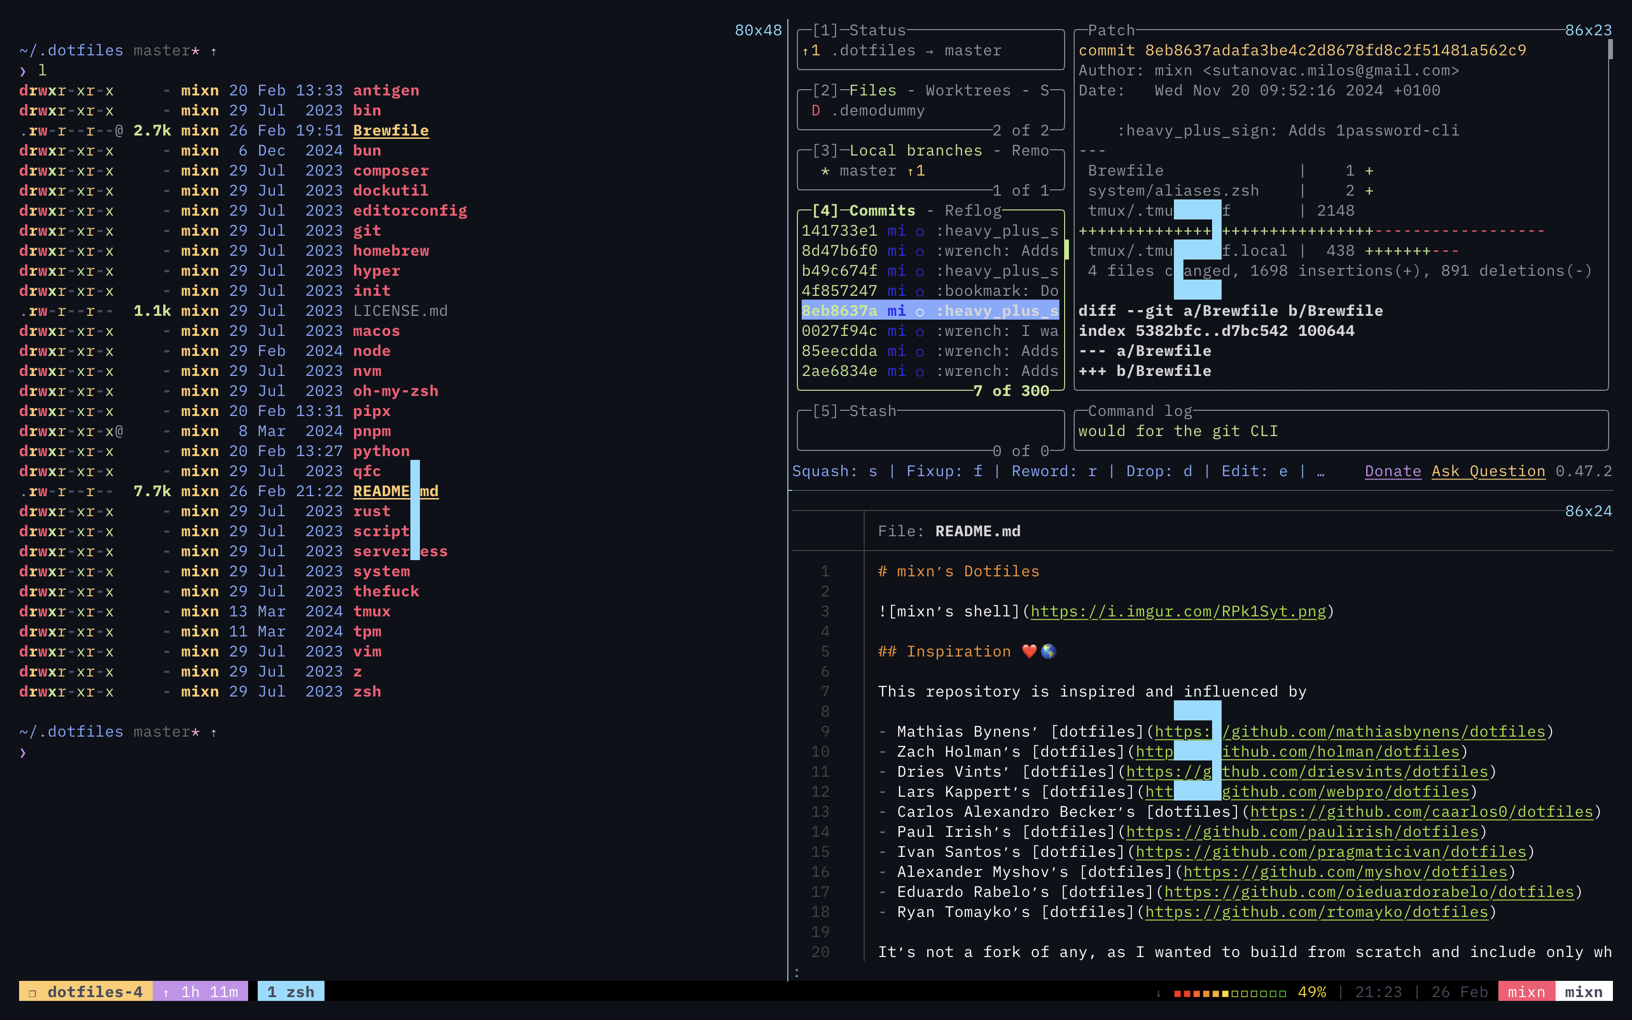Click the battery level bar segments
The height and width of the screenshot is (1020, 1632).
1229,993
